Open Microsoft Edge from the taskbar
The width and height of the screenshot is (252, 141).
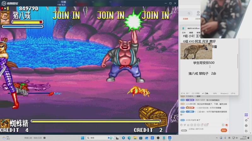point(129,138)
